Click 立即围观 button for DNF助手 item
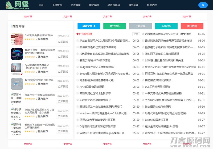Viewport: 213px width, 149px height. pos(63,42)
